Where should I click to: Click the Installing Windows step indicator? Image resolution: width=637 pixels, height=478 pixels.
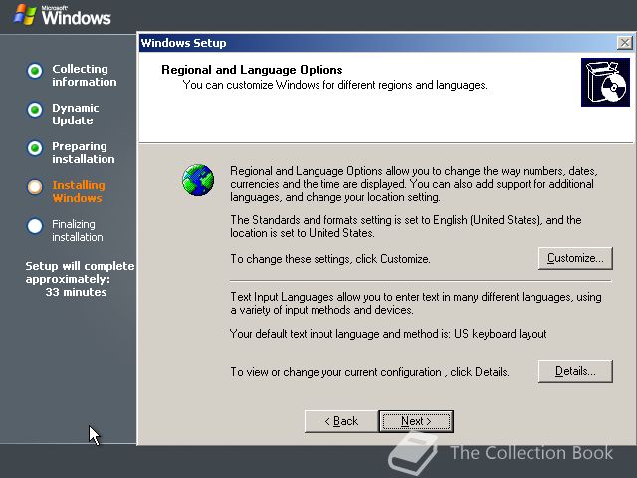tap(35, 187)
